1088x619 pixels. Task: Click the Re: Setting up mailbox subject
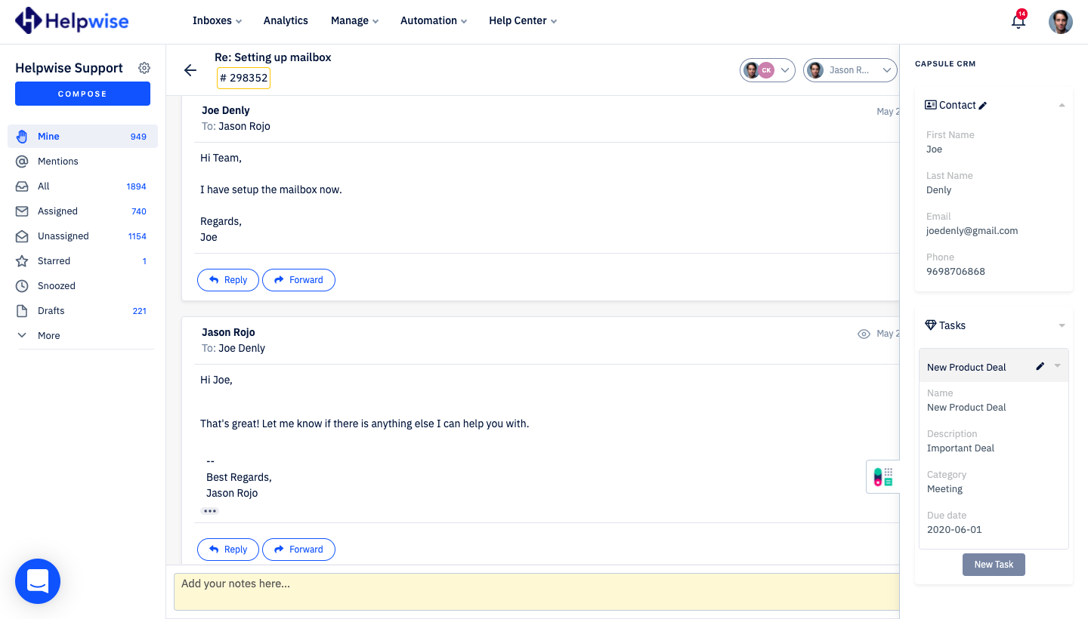[x=273, y=57]
